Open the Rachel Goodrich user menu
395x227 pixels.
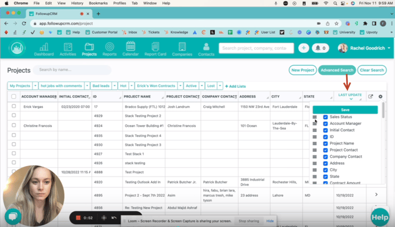364,48
